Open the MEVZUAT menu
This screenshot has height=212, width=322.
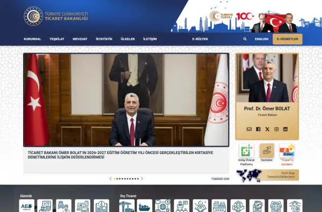[x=80, y=39]
